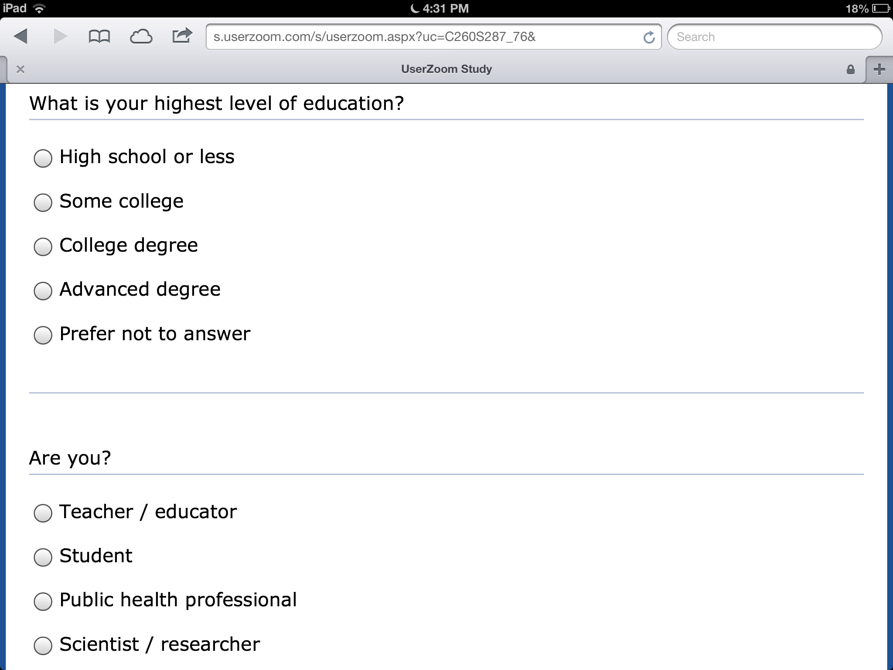893x670 pixels.
Task: Choose the Student option
Action: (x=43, y=557)
